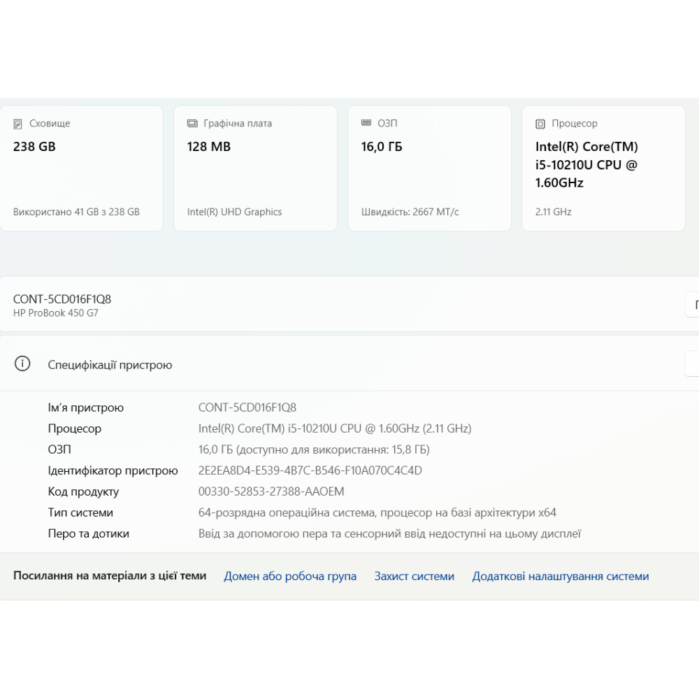Viewport: 699px width, 699px height.
Task: Open Додаткові налаштування системи link
Action: (x=560, y=577)
